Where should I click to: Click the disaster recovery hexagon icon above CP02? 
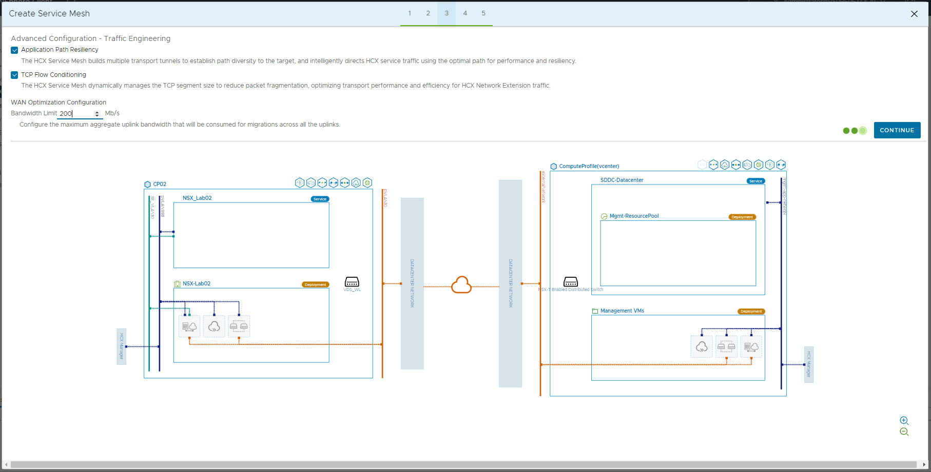pyautogui.click(x=300, y=182)
